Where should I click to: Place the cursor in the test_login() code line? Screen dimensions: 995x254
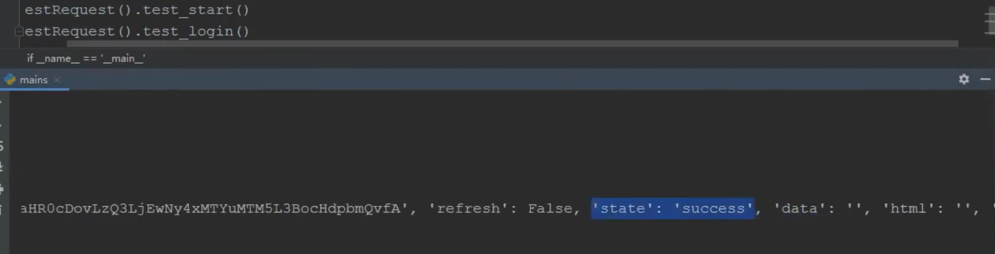tap(137, 31)
